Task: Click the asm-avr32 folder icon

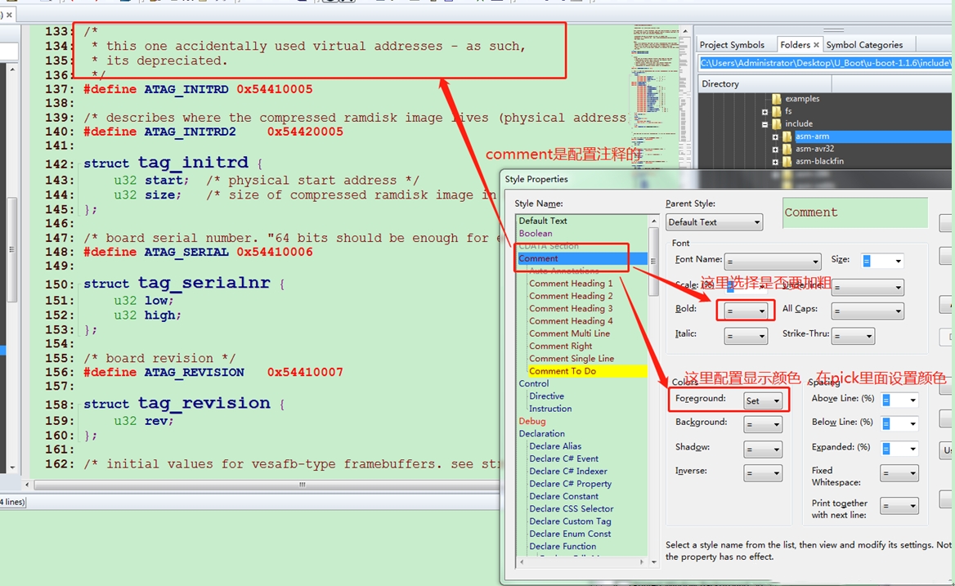Action: [x=787, y=149]
